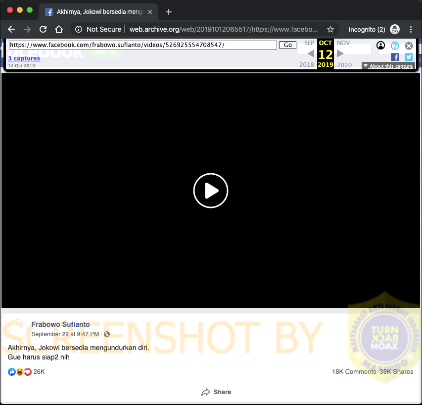This screenshot has width=422, height=405.
Task: Select year 2018 in the Wayback timeline
Action: 307,65
